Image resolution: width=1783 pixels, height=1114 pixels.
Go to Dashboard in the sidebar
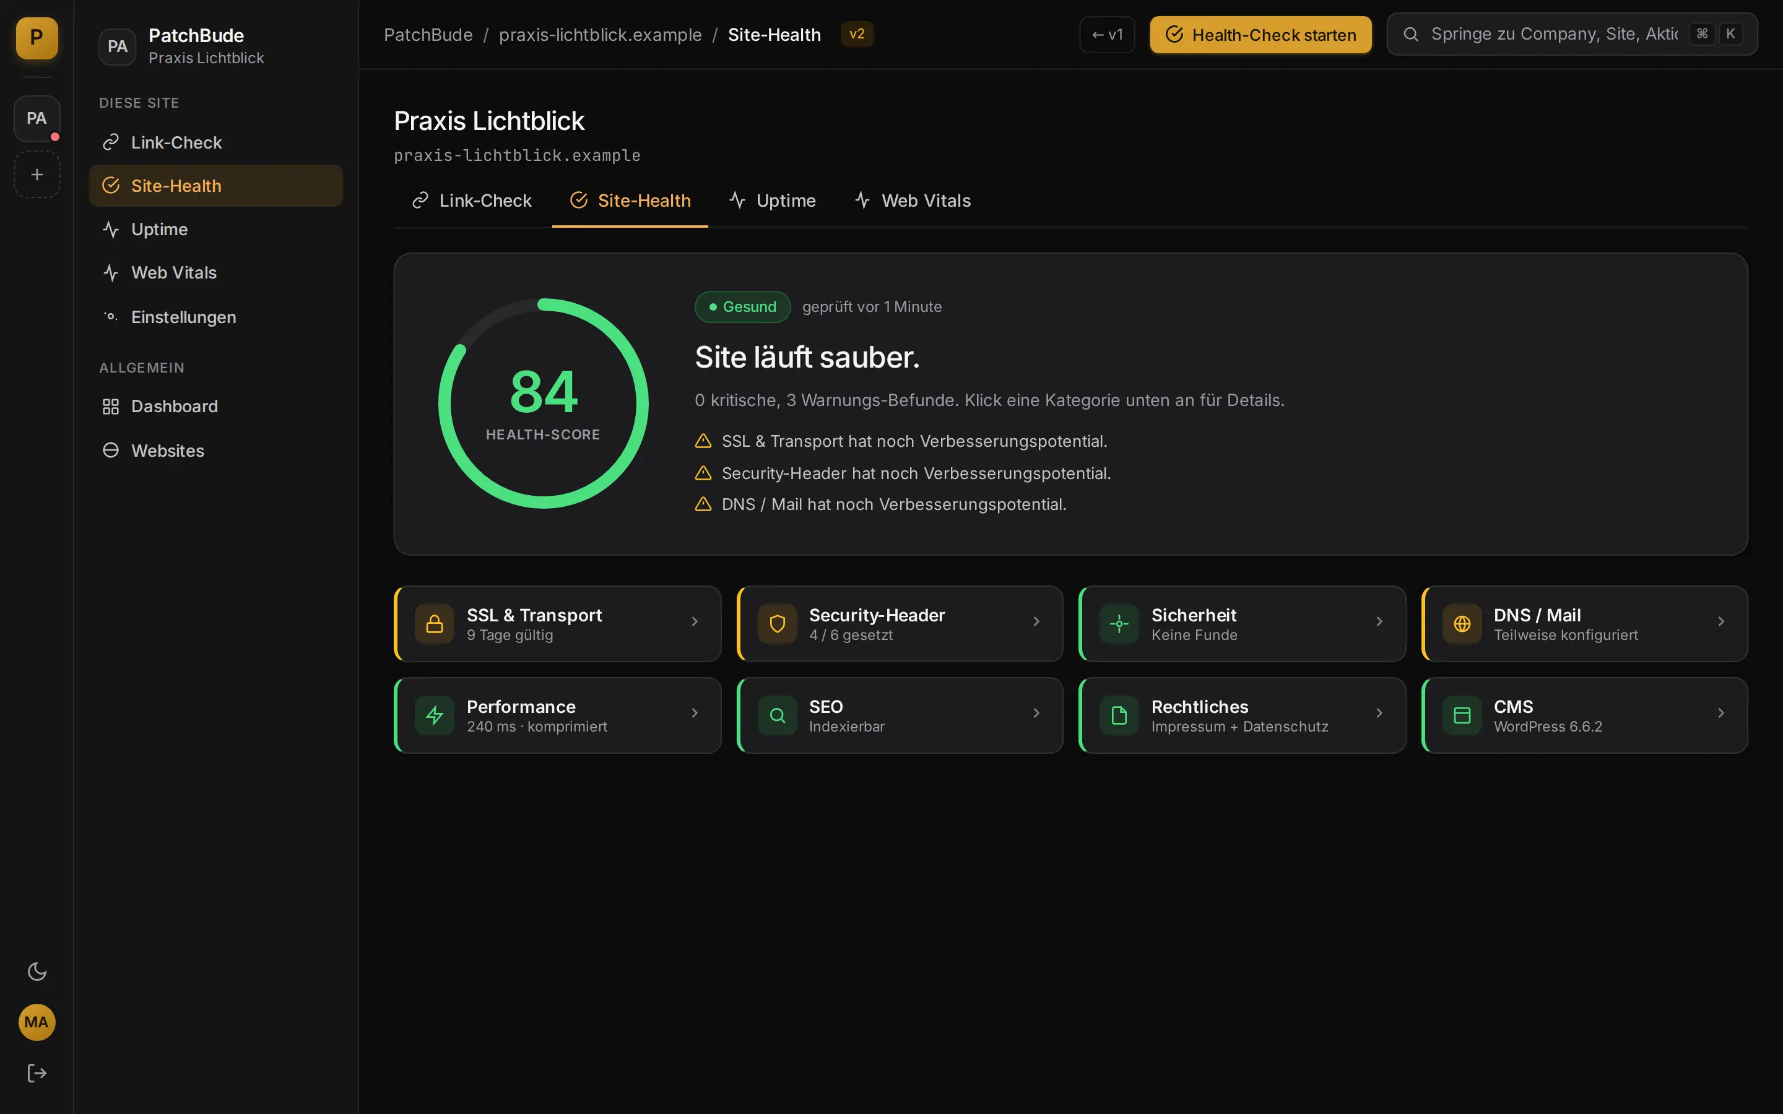pos(216,406)
